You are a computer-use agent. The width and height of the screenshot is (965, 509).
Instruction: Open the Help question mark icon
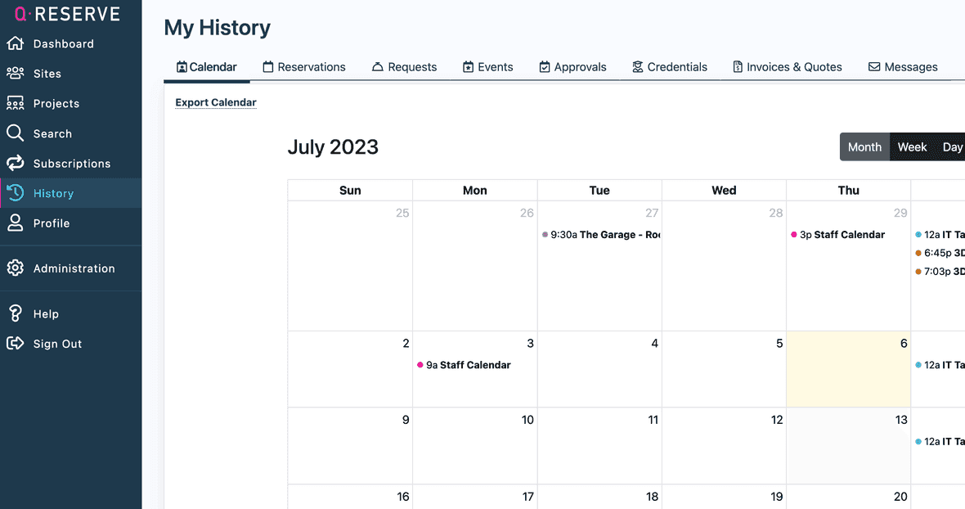[x=15, y=313]
